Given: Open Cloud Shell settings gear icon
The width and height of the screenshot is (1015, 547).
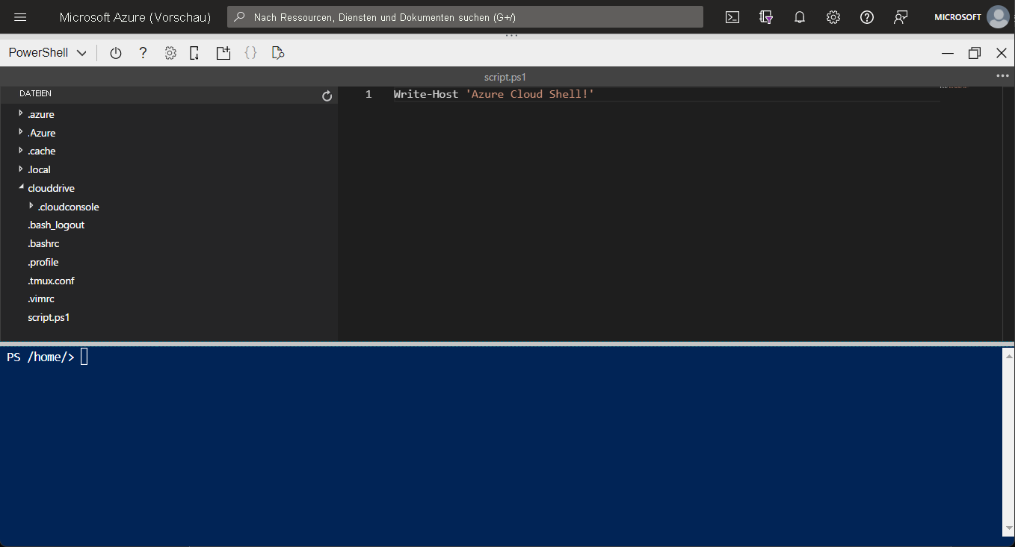Looking at the screenshot, I should [x=170, y=53].
